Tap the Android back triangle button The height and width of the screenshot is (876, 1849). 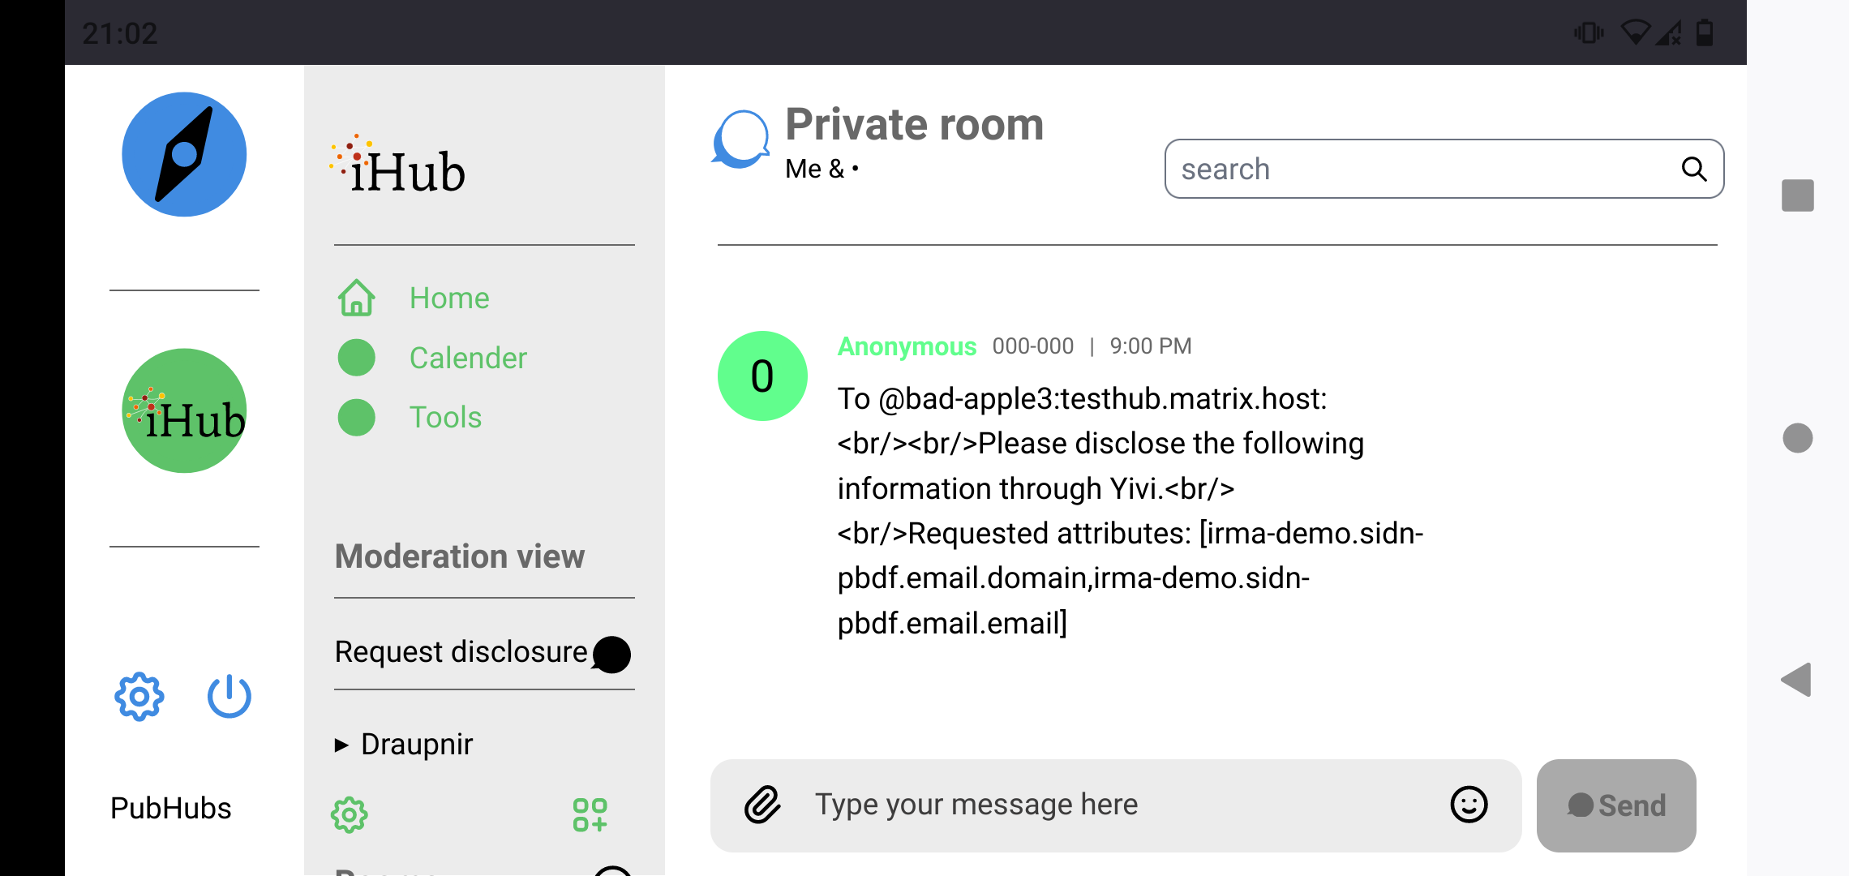click(1796, 680)
